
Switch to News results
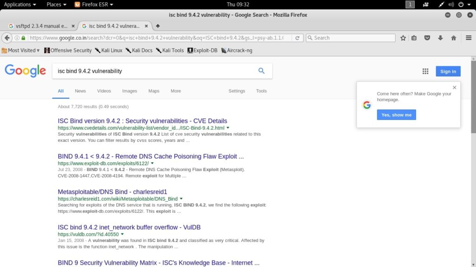pos(80,91)
